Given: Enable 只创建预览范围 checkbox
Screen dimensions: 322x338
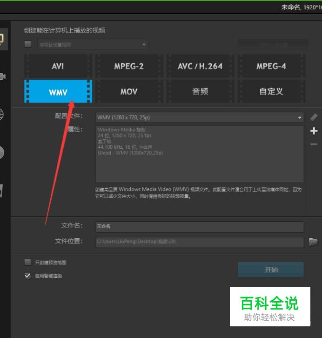Looking at the screenshot, I should 27,262.
